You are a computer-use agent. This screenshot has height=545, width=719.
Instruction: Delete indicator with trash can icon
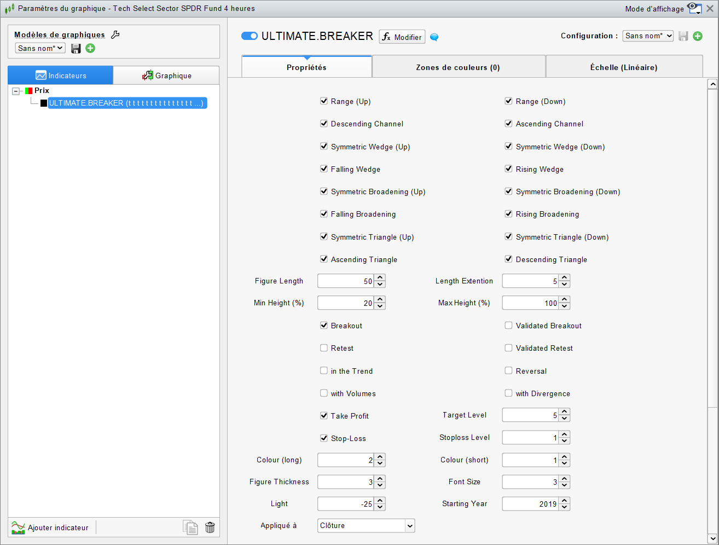(x=210, y=527)
